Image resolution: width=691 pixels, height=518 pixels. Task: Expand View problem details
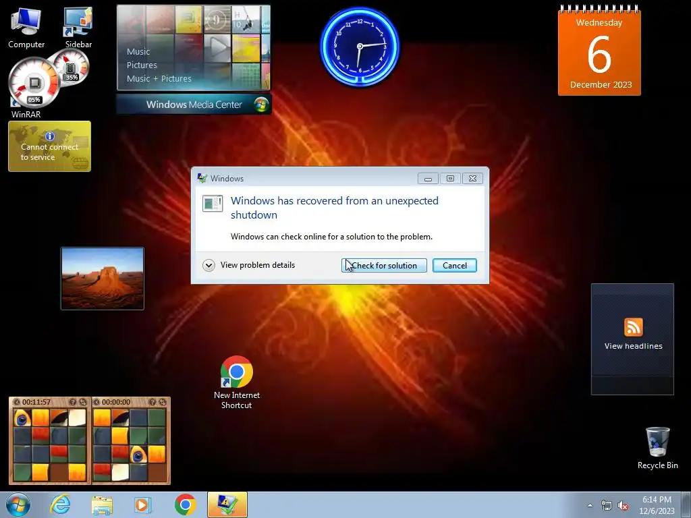tap(250, 265)
